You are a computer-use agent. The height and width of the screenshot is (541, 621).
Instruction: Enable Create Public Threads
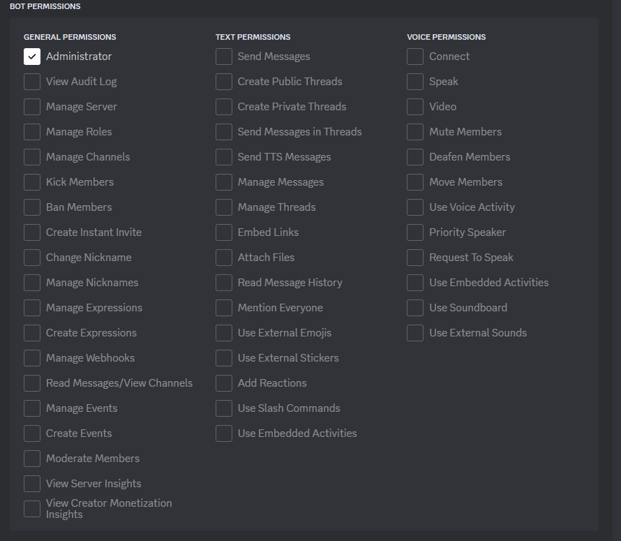click(224, 82)
